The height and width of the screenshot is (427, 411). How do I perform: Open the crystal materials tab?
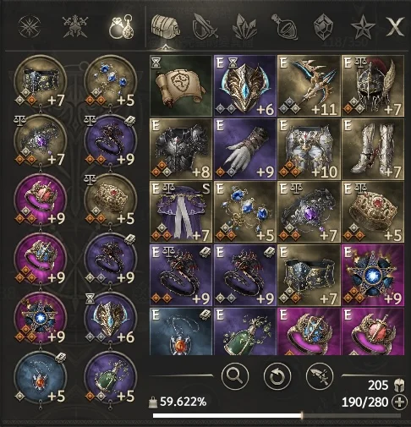pos(244,28)
